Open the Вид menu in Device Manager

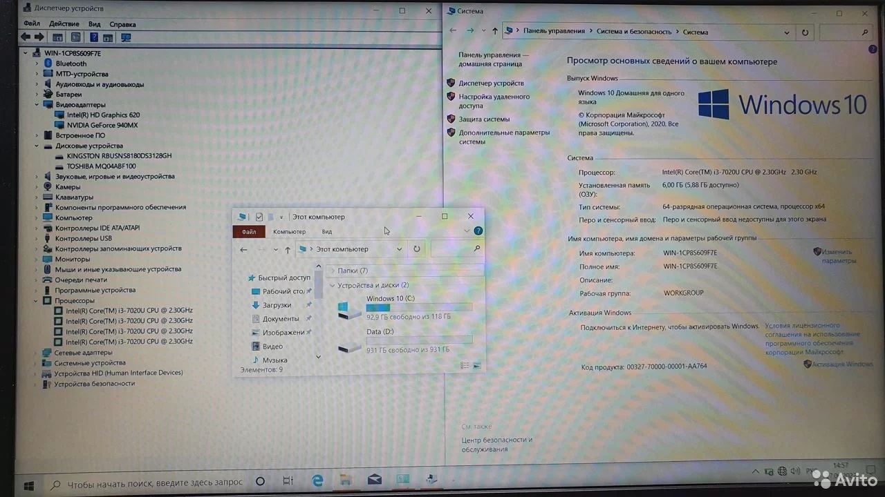pyautogui.click(x=95, y=24)
